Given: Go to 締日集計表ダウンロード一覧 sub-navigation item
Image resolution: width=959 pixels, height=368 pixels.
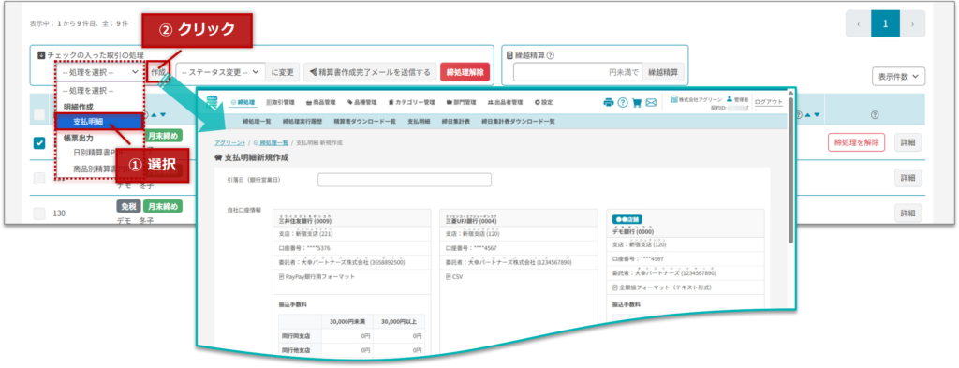Looking at the screenshot, I should tap(518, 121).
